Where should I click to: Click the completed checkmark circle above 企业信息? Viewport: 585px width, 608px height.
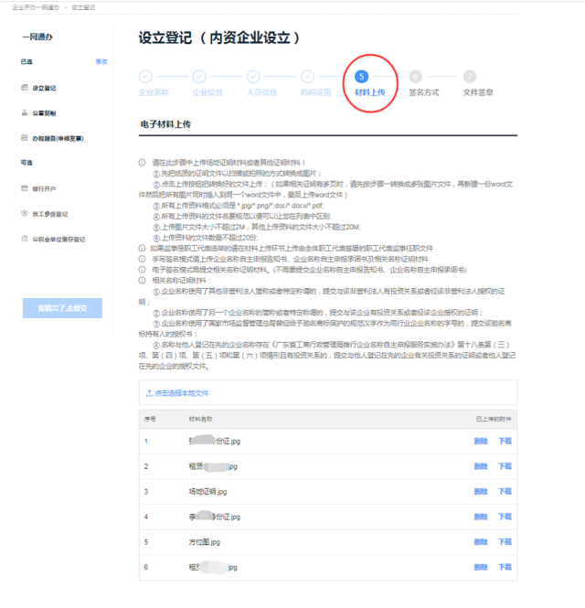point(199,77)
